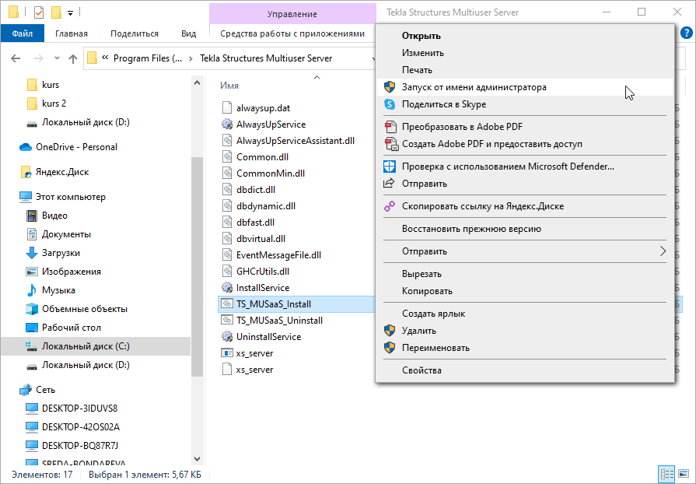Viewport: 696px width, 484px height.
Task: Open the Поделиться ribbon tab
Action: pos(135,33)
